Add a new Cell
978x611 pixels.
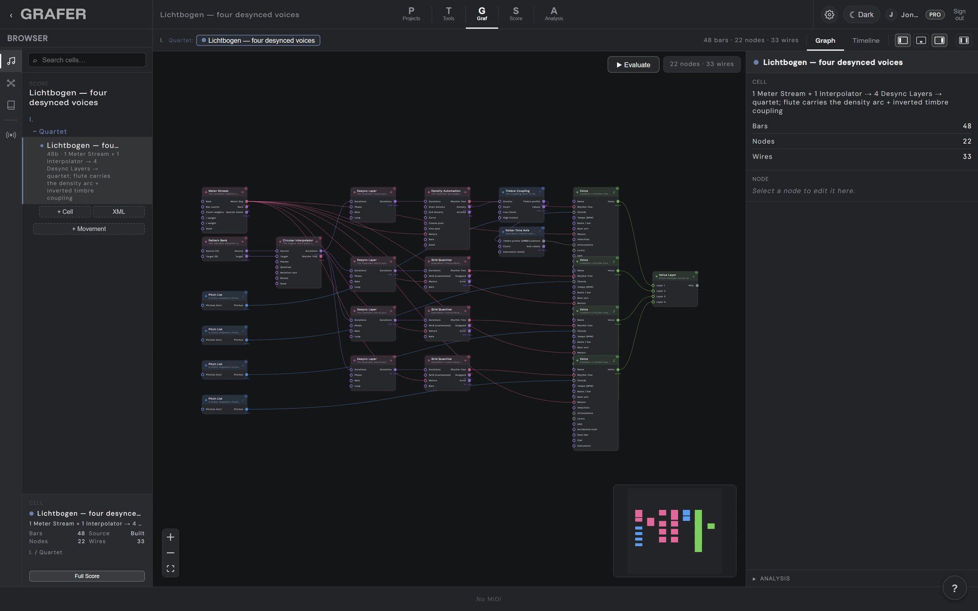(x=65, y=212)
